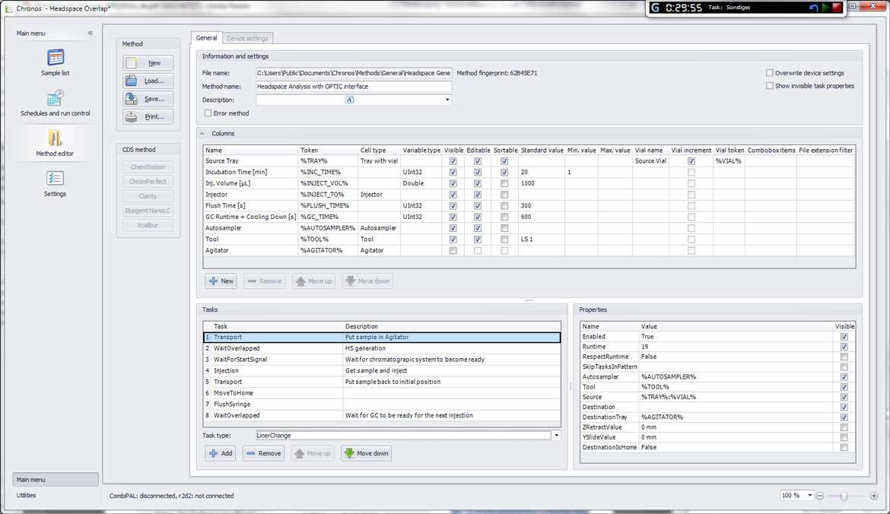Click the File name input field

[354, 73]
